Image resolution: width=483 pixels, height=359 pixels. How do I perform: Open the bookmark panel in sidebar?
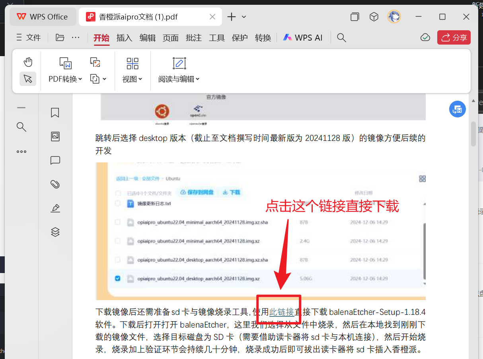tap(55, 113)
